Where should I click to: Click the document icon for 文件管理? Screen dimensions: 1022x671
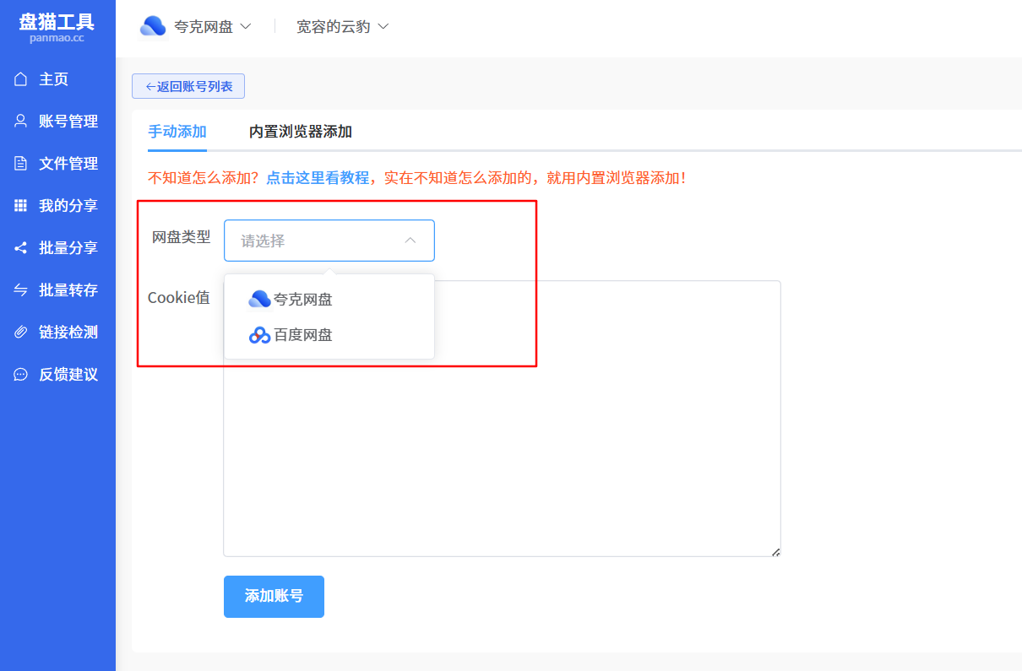(21, 164)
